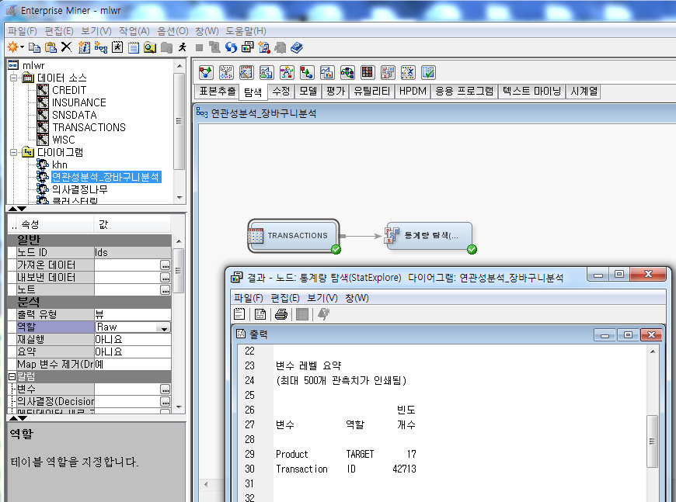Click the Create Data Source toolbar icon
The width and height of the screenshot is (676, 502).
(84, 47)
